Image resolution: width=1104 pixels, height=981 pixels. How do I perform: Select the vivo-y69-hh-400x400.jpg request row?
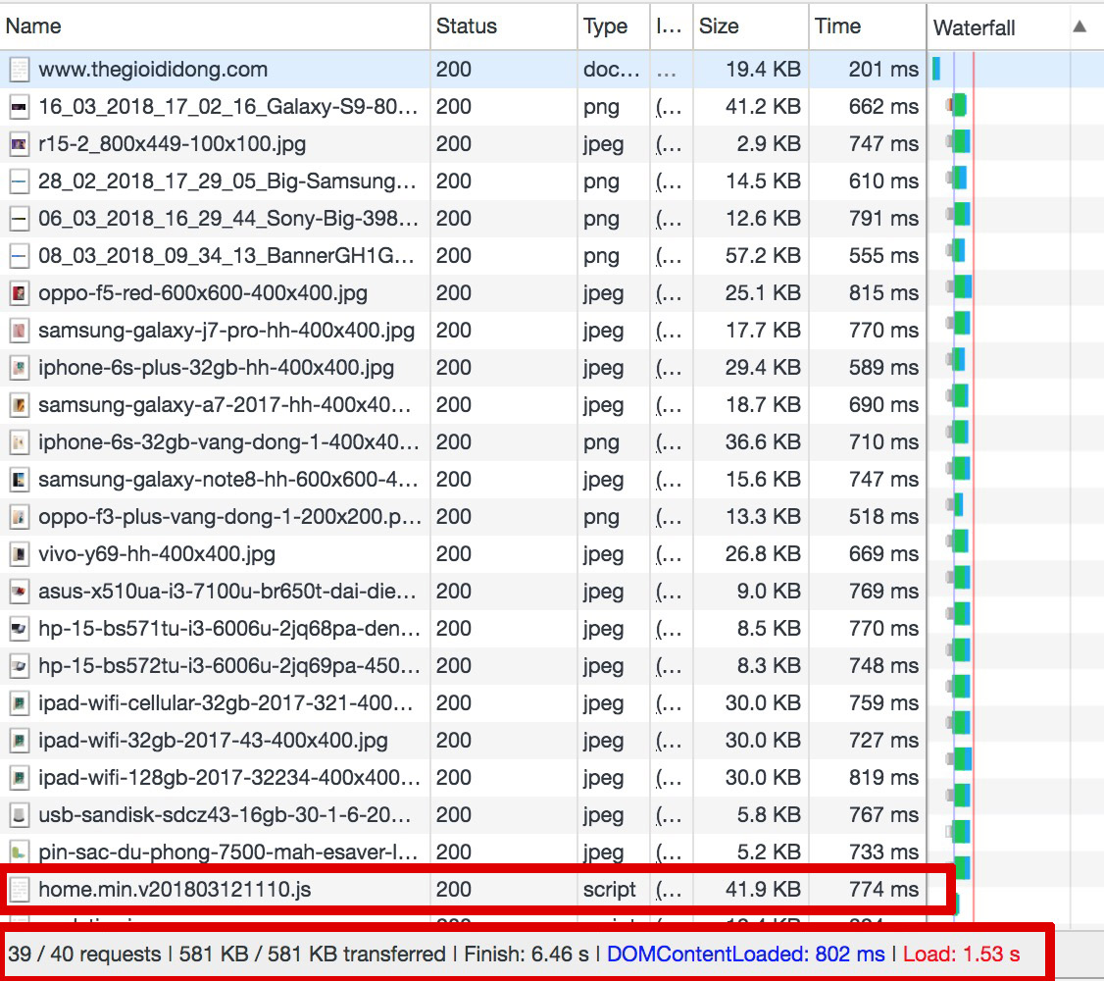tap(156, 554)
